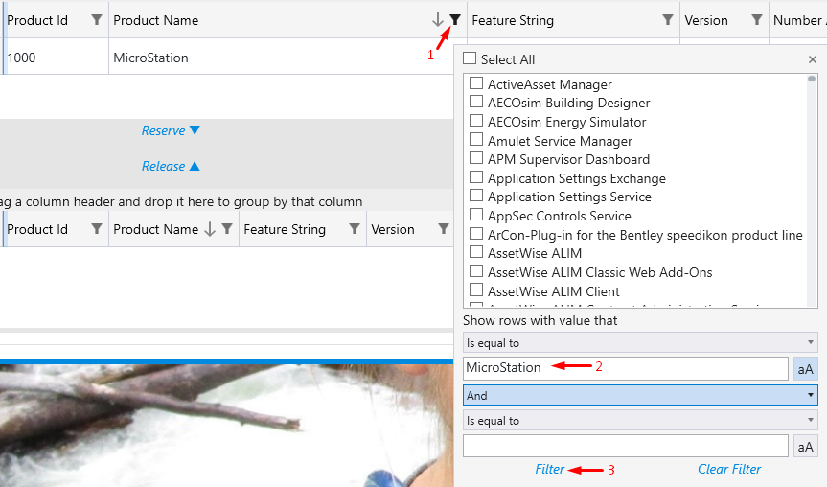Image resolution: width=827 pixels, height=487 pixels.
Task: Click the Feature String filter icon in lower grid
Action: tap(355, 229)
